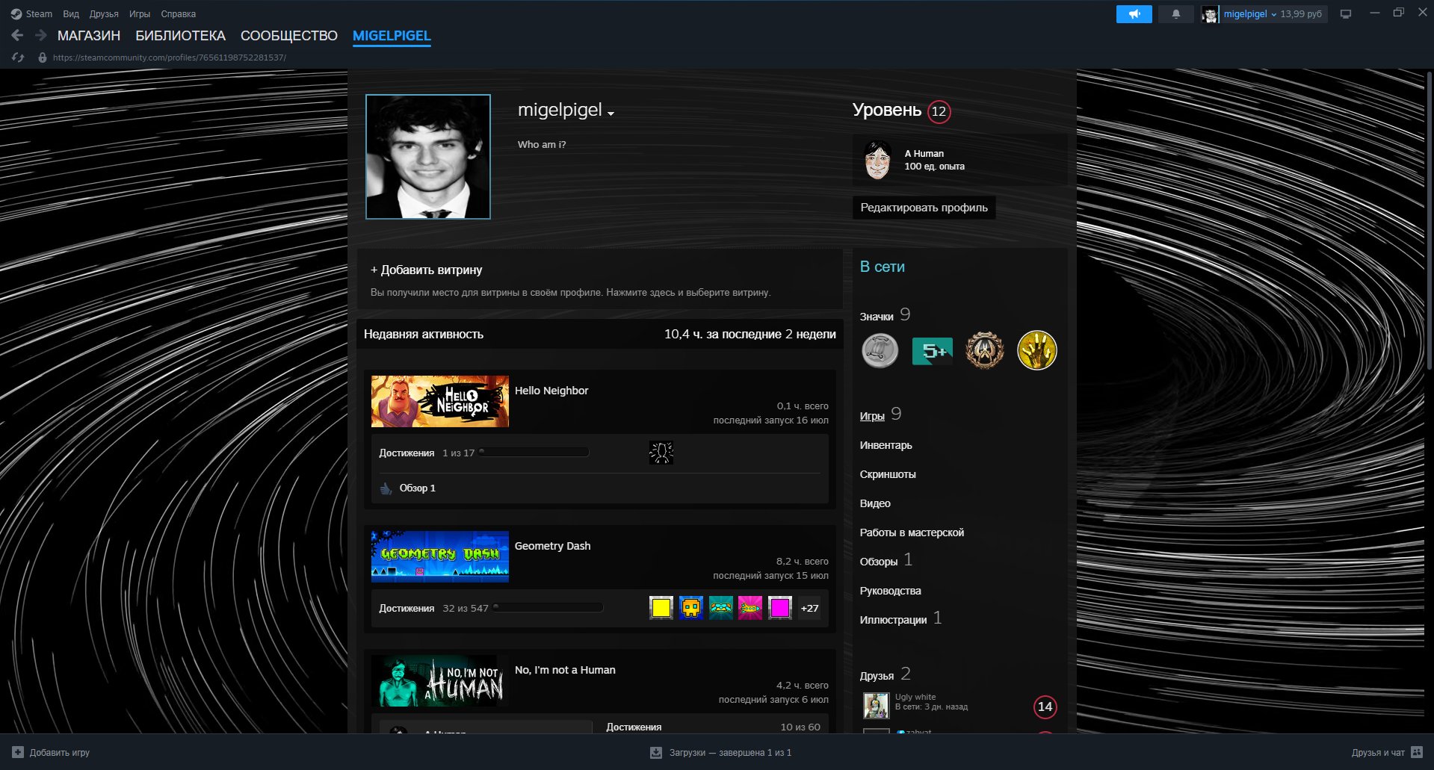
Task: Expand the migelpigel profile name dropdown
Action: [611, 114]
